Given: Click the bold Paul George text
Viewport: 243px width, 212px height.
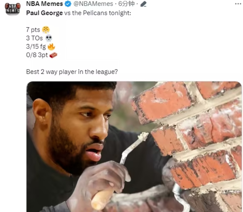Looking at the screenshot, I should point(44,13).
